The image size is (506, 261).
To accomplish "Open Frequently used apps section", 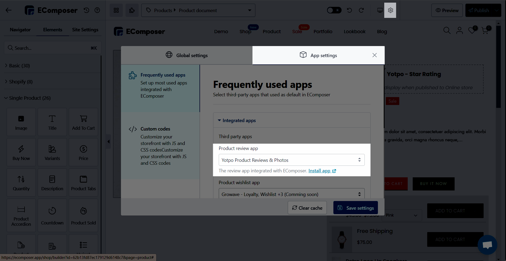I will pos(160,88).
